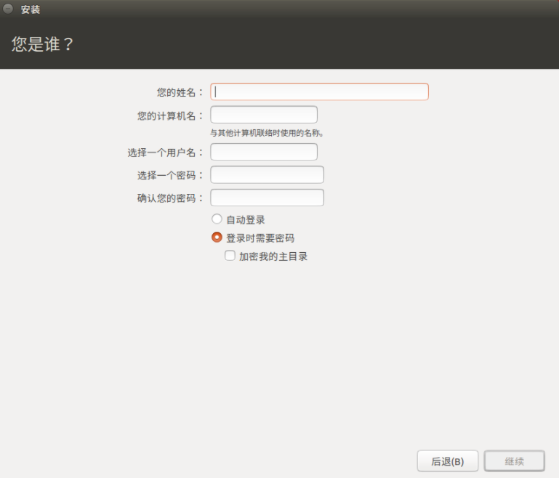Screen dimensions: 559x478
Task: Click the 安装 window title text
Action: tap(31, 9)
